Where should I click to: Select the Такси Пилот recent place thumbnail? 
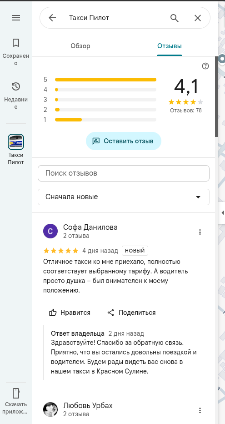pos(16,142)
